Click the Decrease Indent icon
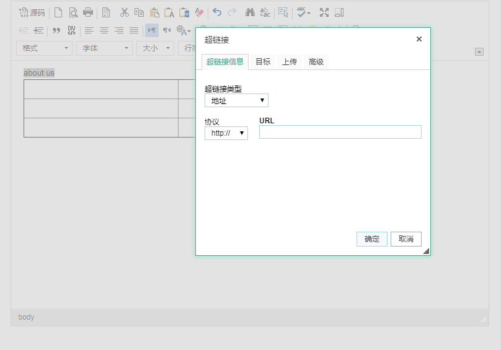501x350 pixels. [x=24, y=30]
